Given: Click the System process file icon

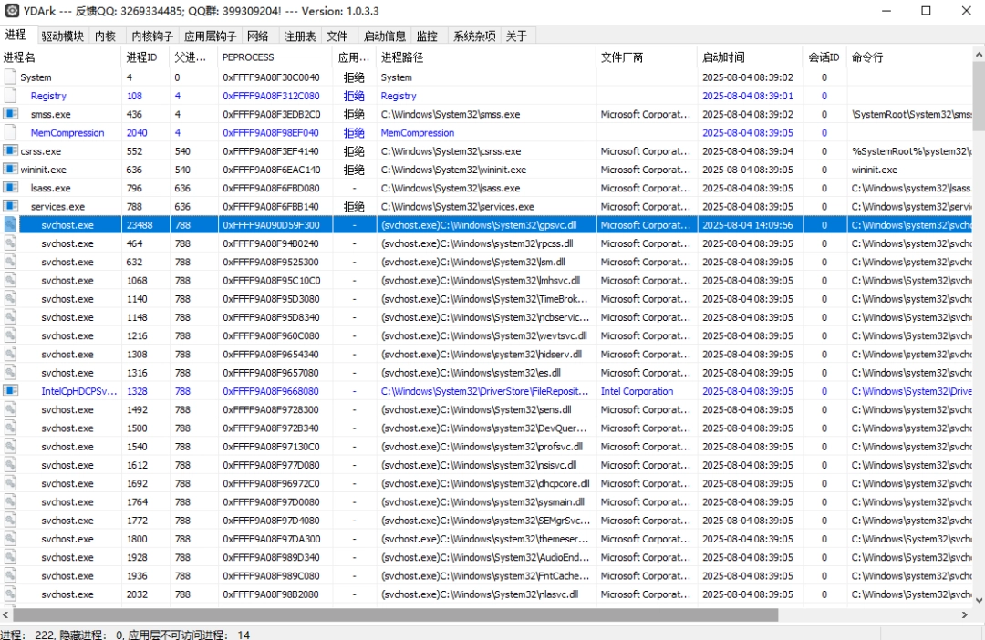Looking at the screenshot, I should click(x=11, y=77).
